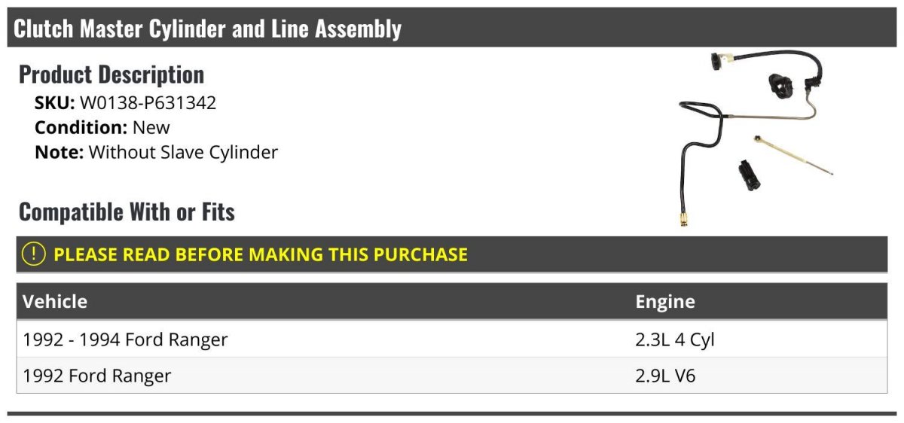
Task: Click the Without Slave Cylinder note text
Action: click(x=183, y=152)
